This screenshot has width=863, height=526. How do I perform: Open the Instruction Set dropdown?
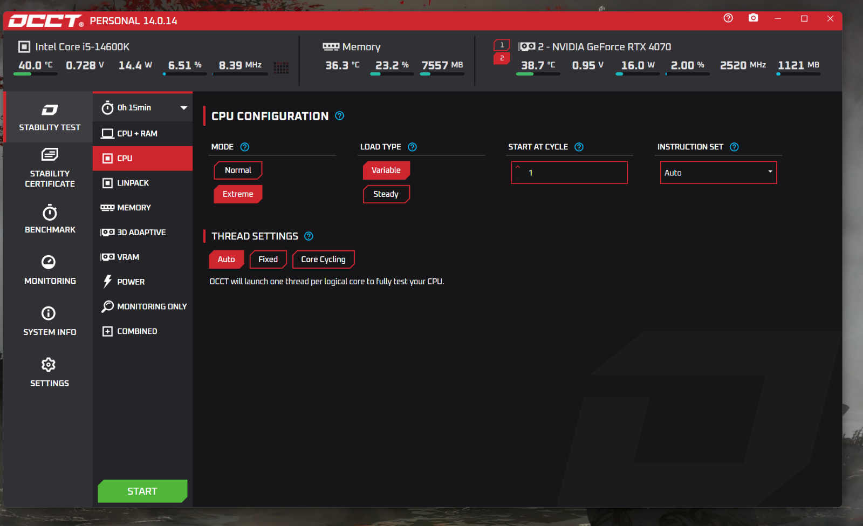point(718,173)
